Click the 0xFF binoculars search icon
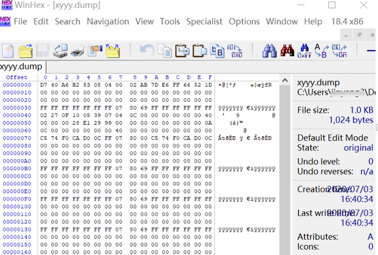Viewport: 378px width, 255px height. (304, 51)
